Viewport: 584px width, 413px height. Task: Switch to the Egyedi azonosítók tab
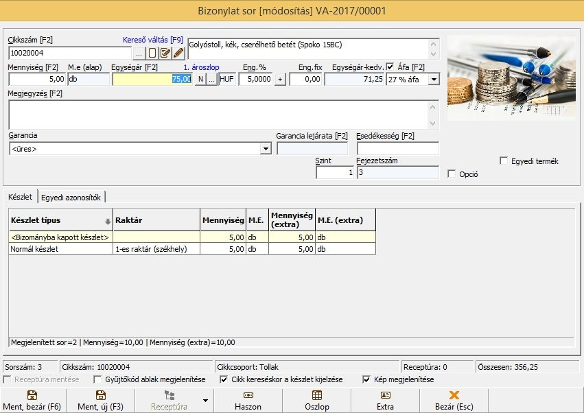(x=71, y=198)
